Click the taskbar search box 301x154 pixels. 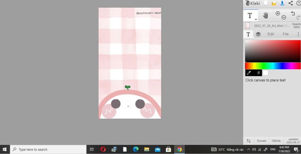[x=48, y=149]
